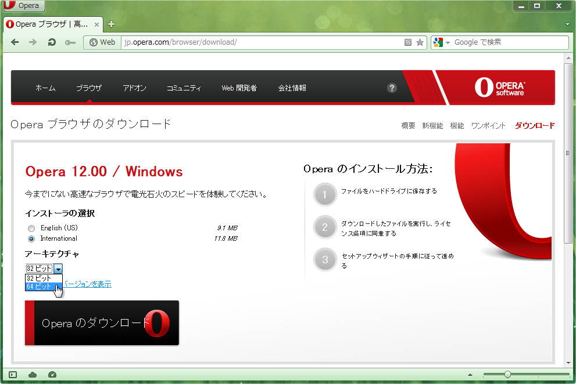The height and width of the screenshot is (384, 576).
Task: Open the 新機能 sub-navigation link
Action: pyautogui.click(x=432, y=126)
